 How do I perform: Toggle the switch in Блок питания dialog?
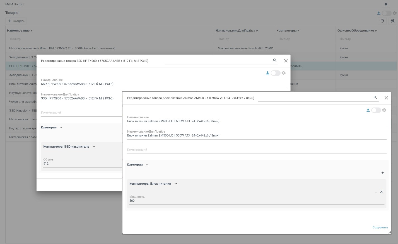point(376,110)
